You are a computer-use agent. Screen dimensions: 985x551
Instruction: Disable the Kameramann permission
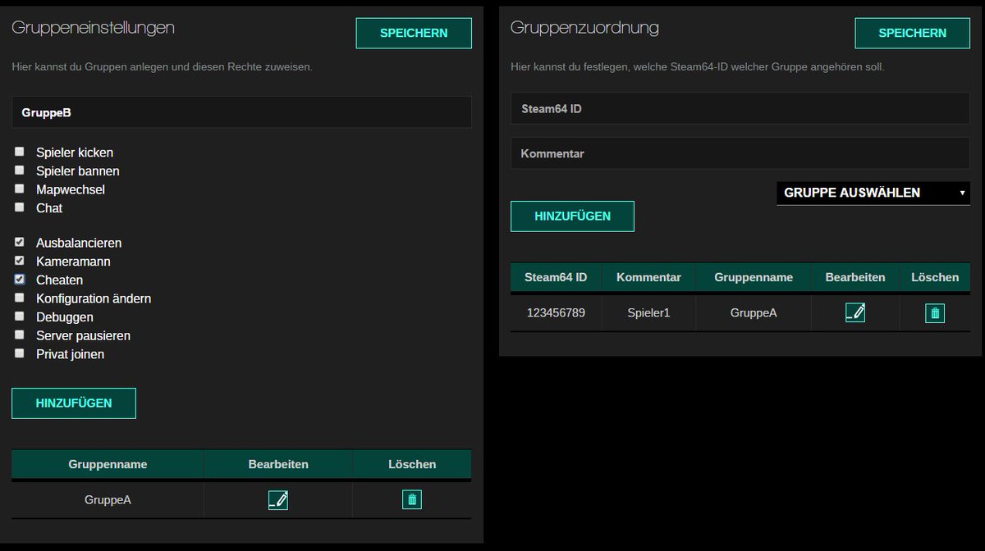point(19,260)
